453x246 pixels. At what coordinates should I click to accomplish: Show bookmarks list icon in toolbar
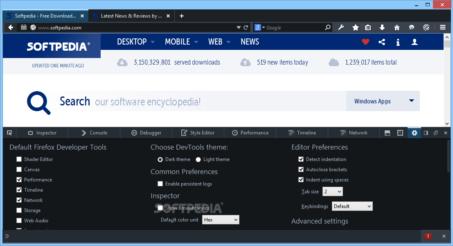(x=368, y=27)
